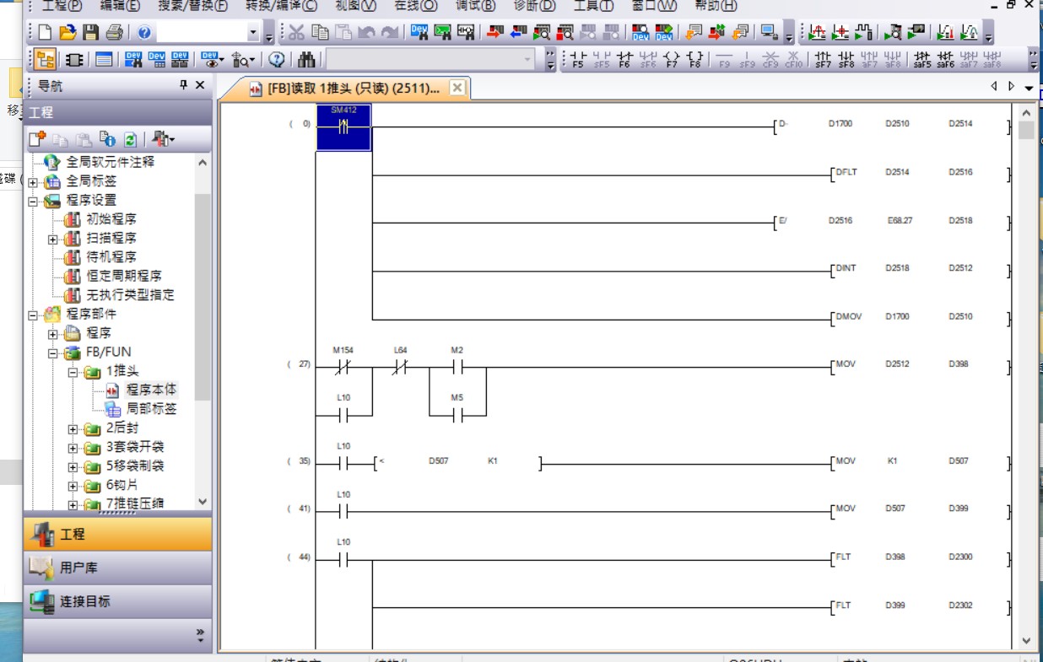Open the 连接目标 panel
This screenshot has height=662, width=1043.
click(x=117, y=601)
